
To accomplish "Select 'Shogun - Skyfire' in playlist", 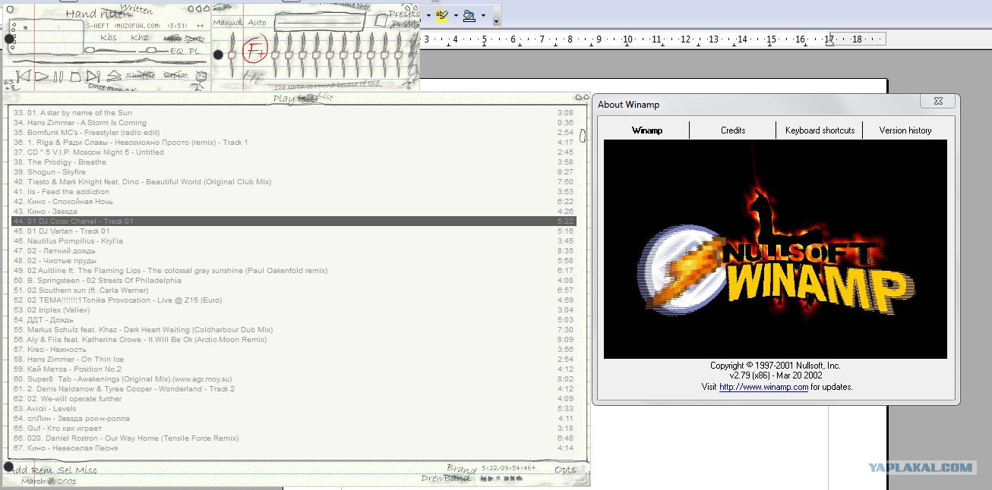I will pyautogui.click(x=293, y=172).
